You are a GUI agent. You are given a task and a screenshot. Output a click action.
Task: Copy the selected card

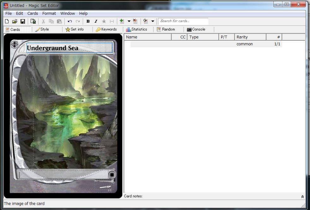(51, 21)
